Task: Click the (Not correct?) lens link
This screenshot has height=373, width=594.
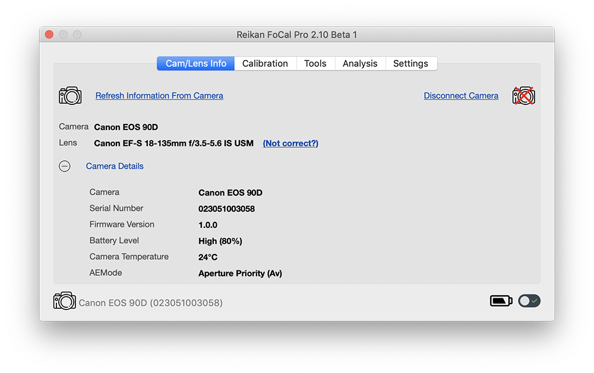Action: (290, 144)
